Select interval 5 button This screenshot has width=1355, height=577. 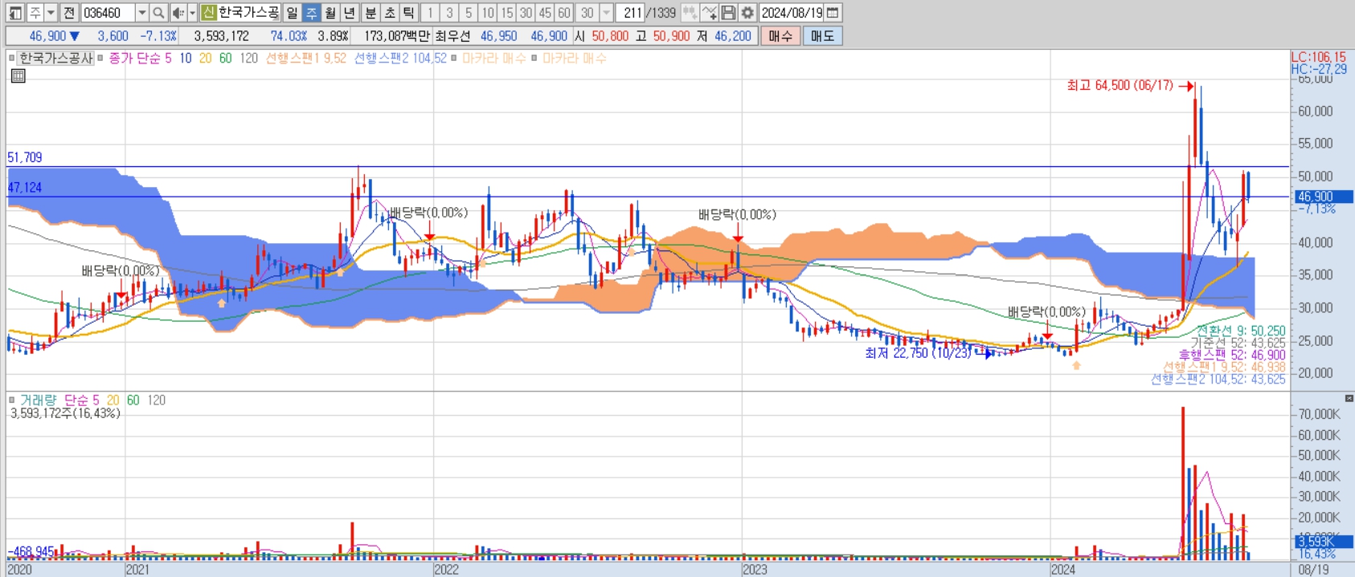point(469,13)
